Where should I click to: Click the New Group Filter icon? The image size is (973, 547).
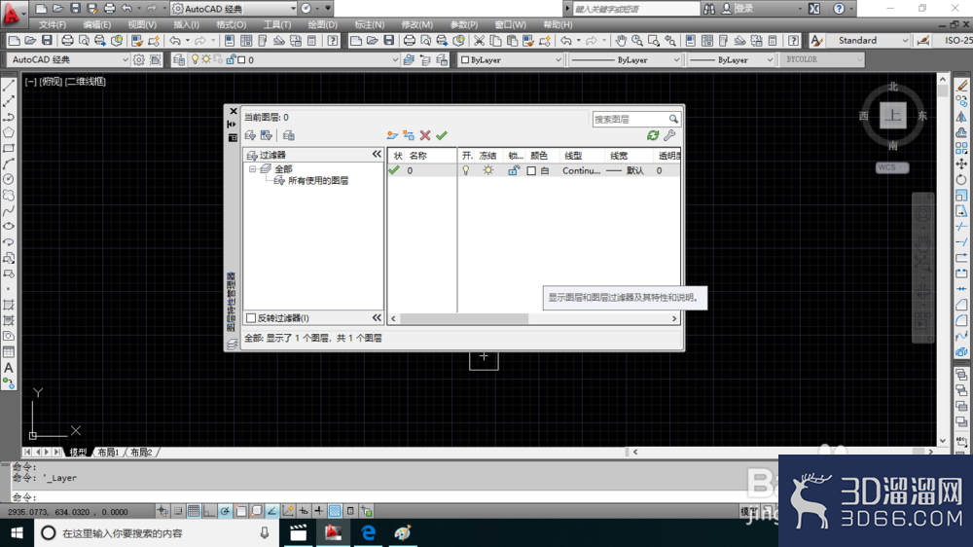[267, 135]
